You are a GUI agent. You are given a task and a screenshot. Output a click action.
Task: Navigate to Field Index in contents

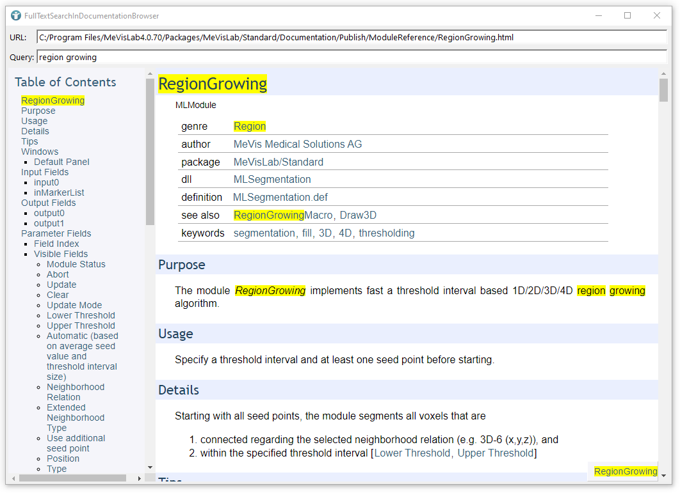[56, 244]
